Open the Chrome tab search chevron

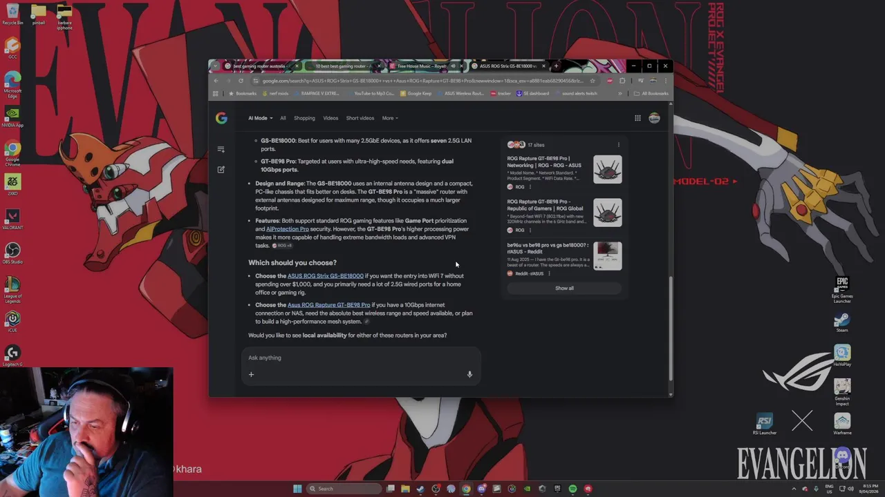point(215,66)
